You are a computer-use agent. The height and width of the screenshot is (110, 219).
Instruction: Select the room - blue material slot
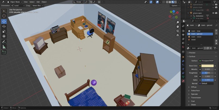[x=200, y=31]
